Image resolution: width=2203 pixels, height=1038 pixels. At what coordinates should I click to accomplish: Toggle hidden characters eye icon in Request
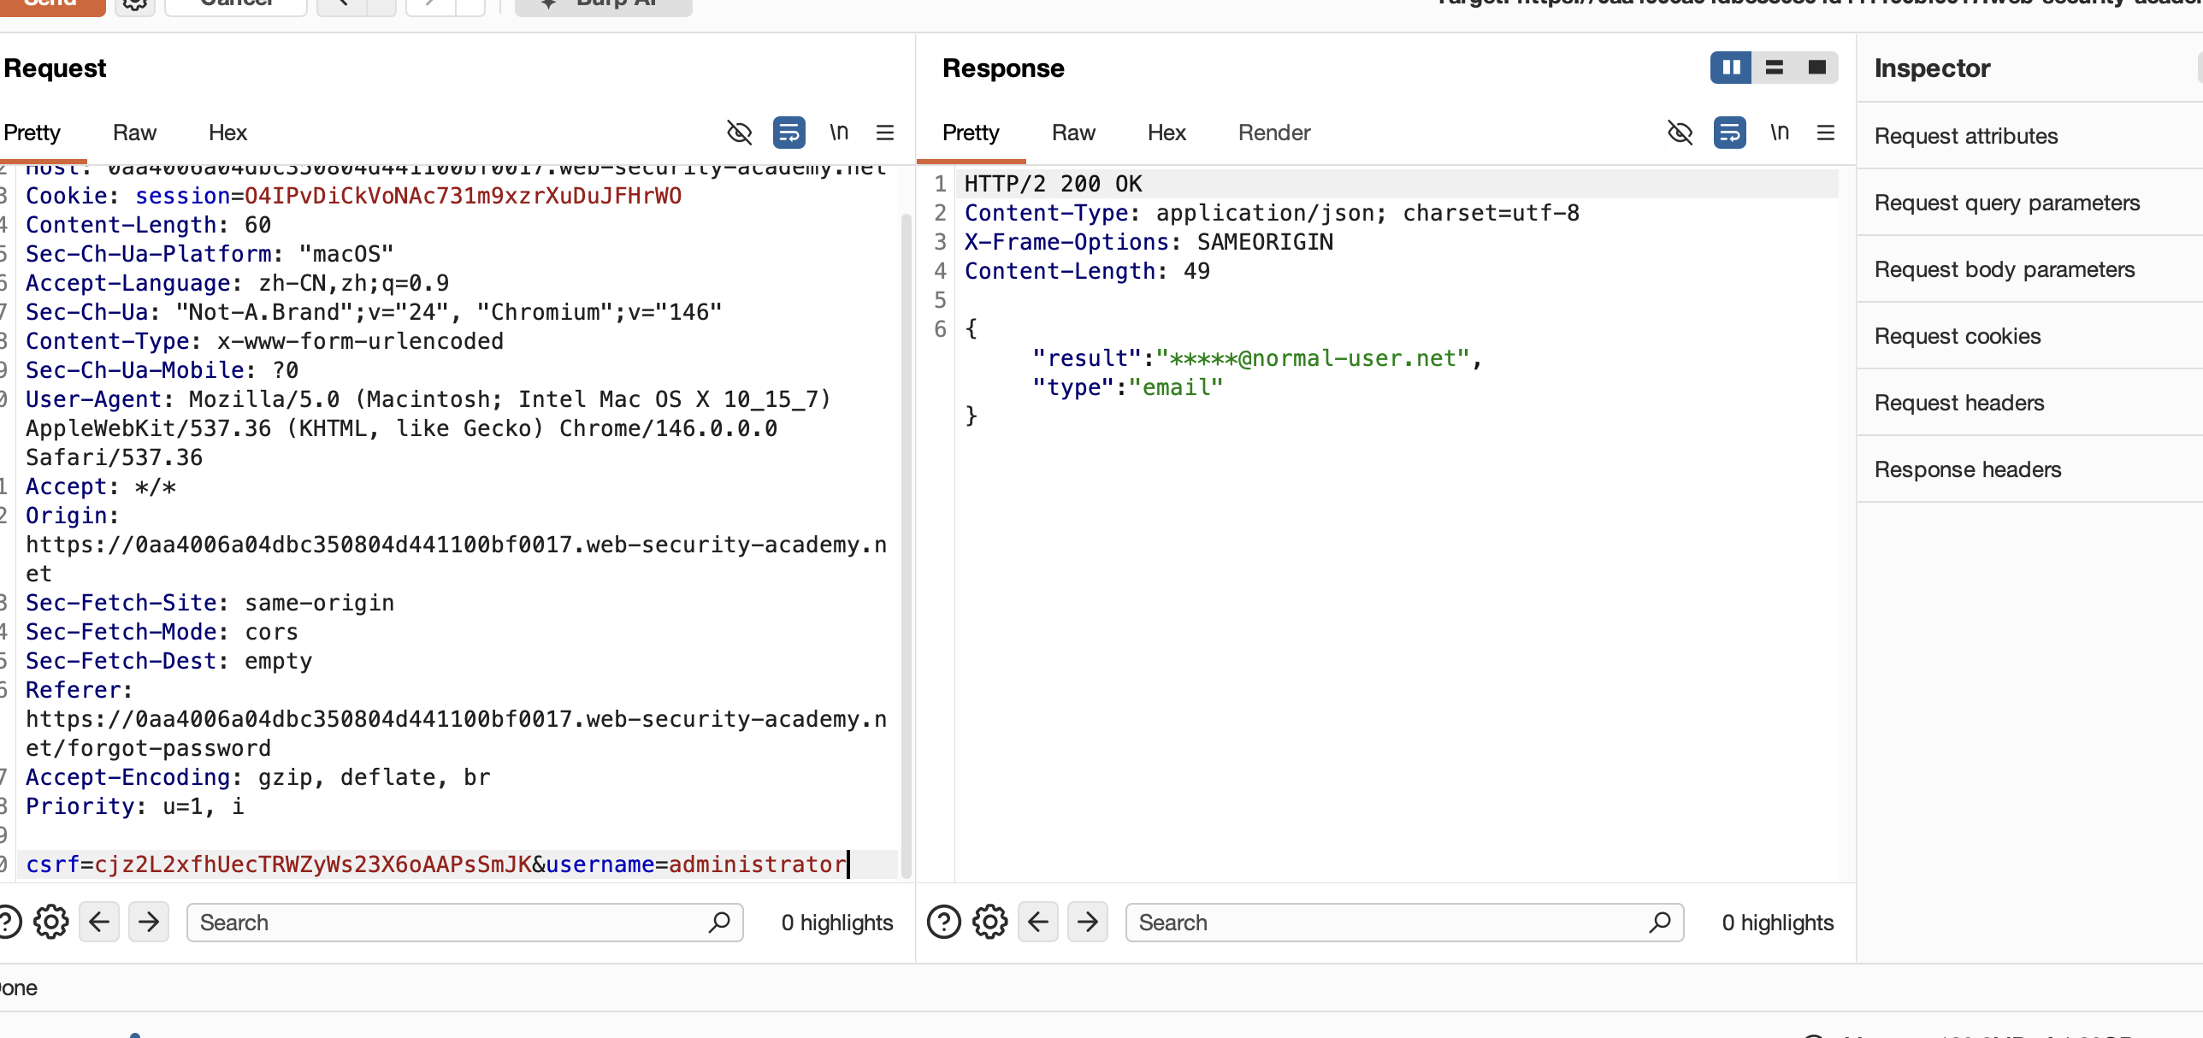[739, 133]
